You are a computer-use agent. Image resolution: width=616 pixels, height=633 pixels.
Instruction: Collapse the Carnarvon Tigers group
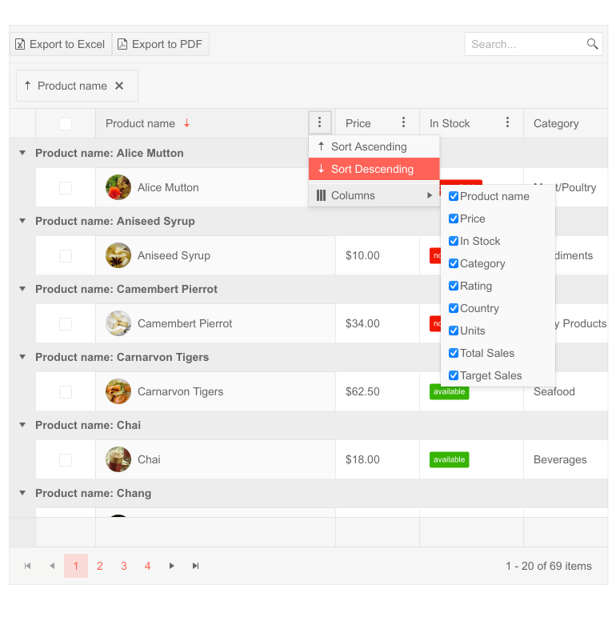tap(22, 357)
